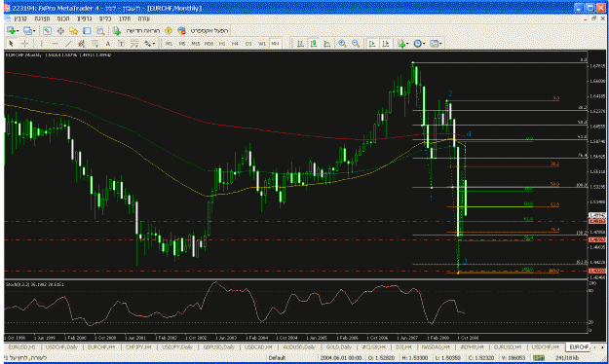Toggle the Market Watch window icon

coord(47,30)
